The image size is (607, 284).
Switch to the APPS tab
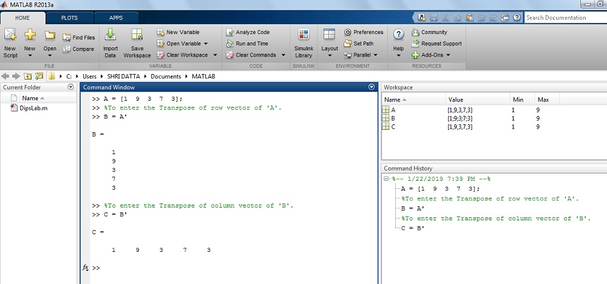click(115, 18)
